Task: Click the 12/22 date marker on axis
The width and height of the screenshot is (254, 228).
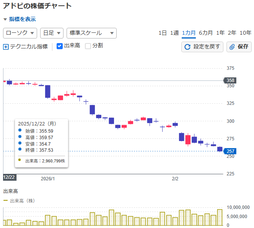Action: 10,177
